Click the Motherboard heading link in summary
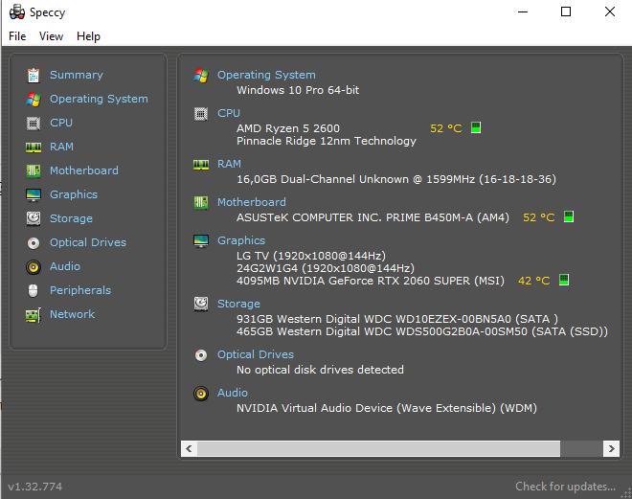The image size is (632, 499). (x=252, y=202)
